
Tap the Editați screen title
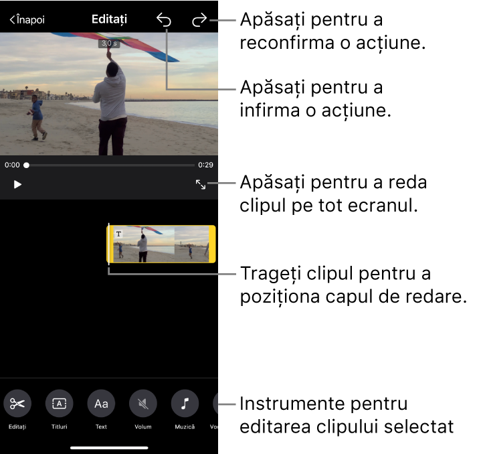tap(109, 19)
